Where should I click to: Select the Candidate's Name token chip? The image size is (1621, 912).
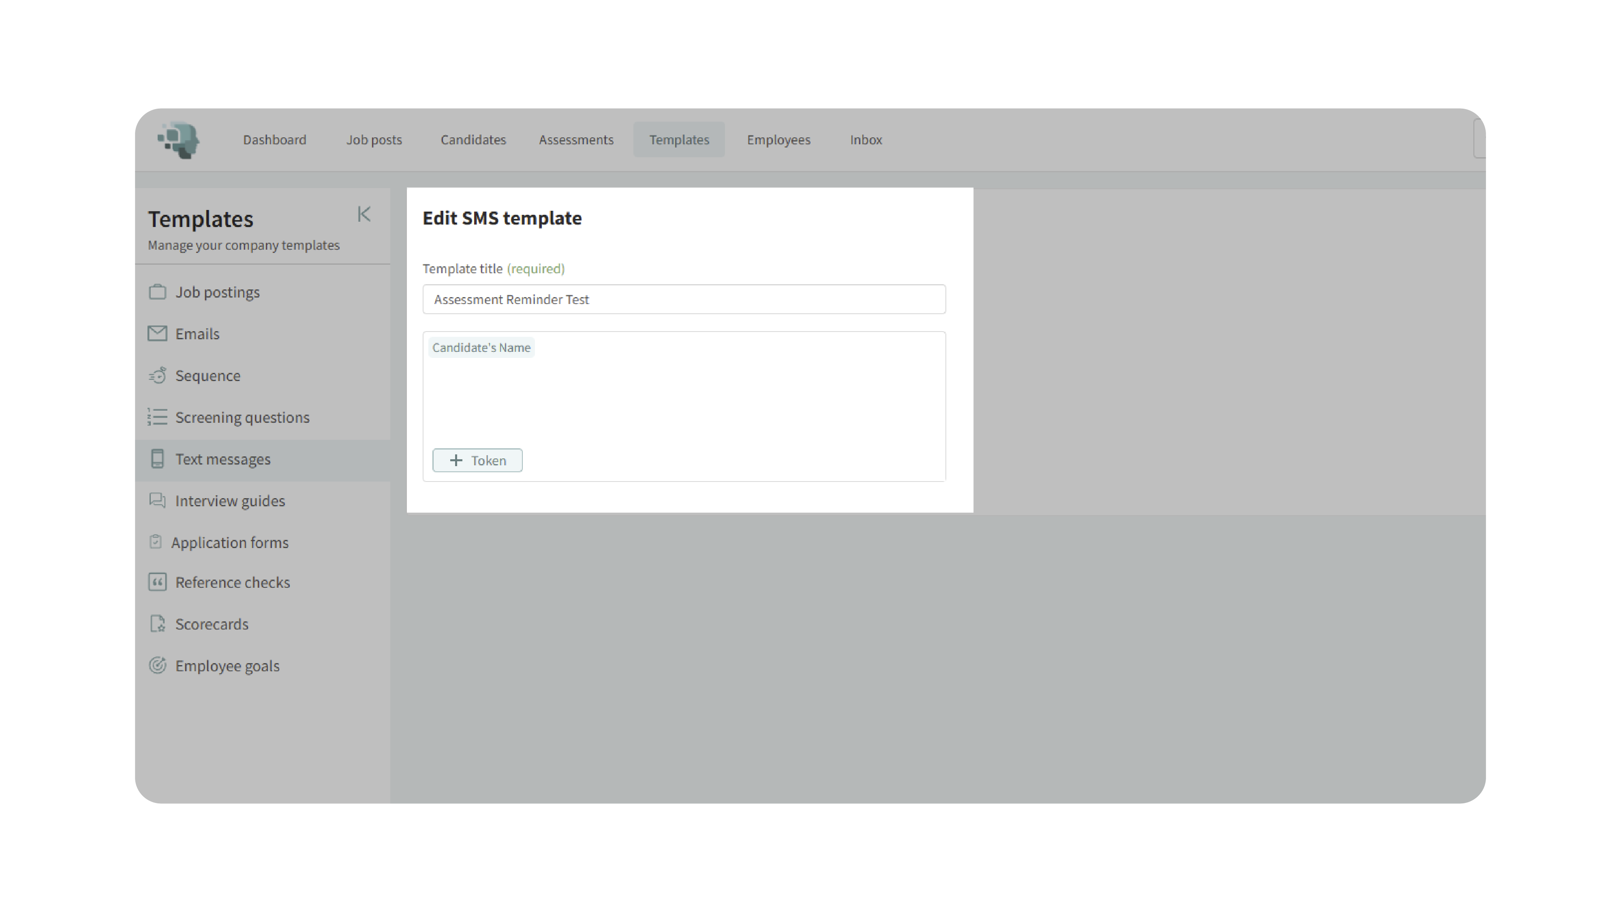tap(481, 348)
